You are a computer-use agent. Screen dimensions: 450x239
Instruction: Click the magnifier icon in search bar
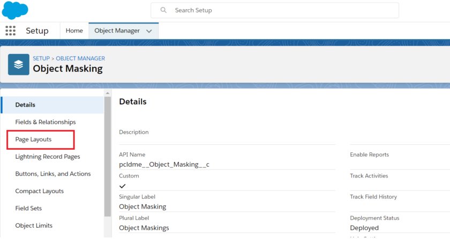[x=163, y=10]
